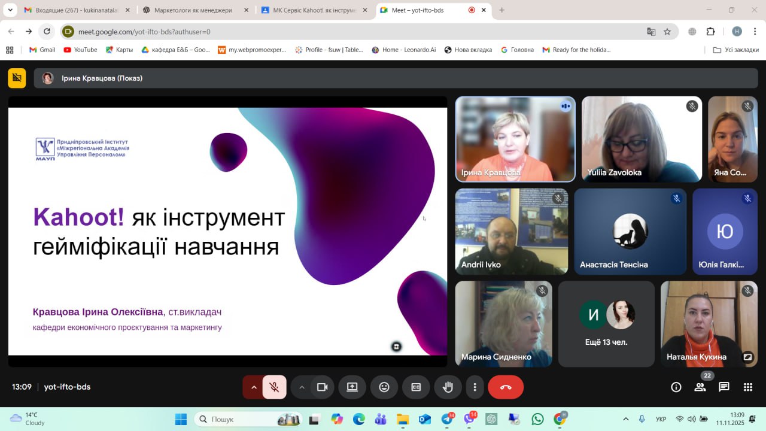Open the weather widget showing 14°C Cloudy
766x431 pixels.
click(28, 419)
